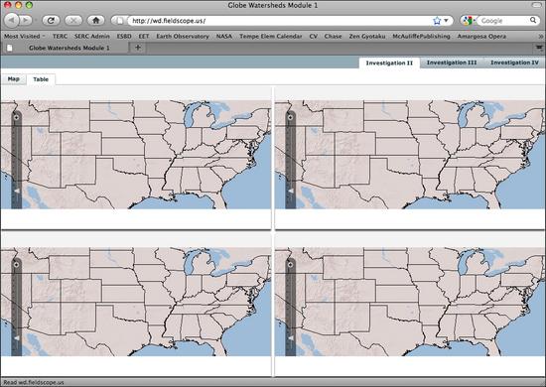Click the top-left map zoom slider handle
This screenshot has width=546, height=387.
point(17,191)
